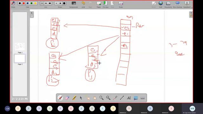Choose the thick line width
The image size is (203, 114).
click(x=50, y=3)
